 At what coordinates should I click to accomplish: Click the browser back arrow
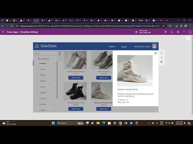3,26
